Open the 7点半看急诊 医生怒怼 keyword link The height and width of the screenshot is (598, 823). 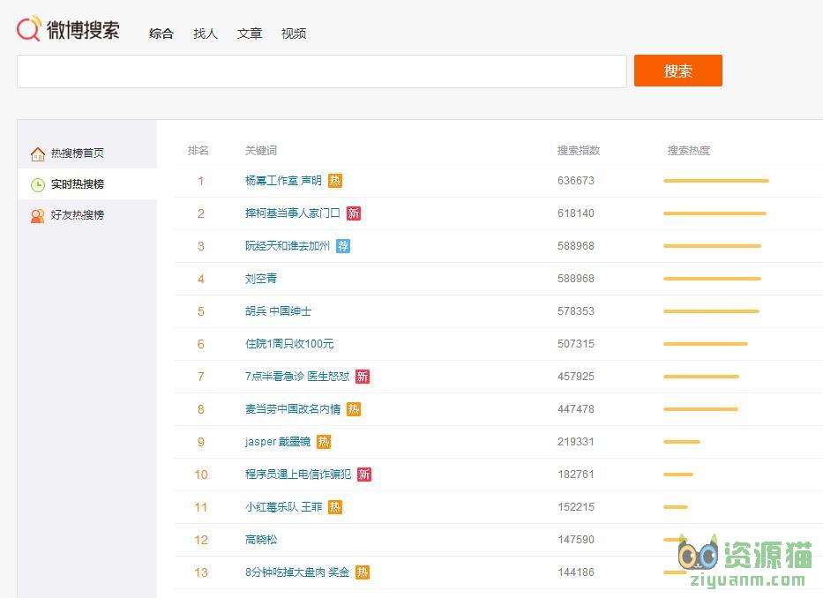coord(297,377)
